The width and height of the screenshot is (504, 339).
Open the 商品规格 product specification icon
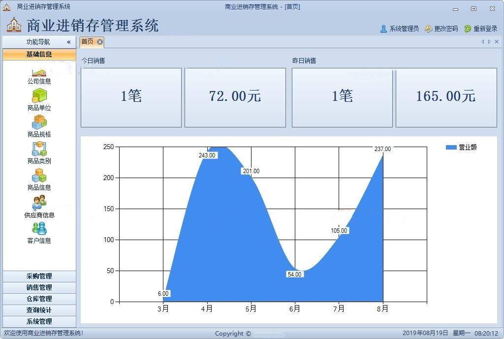pos(39,122)
